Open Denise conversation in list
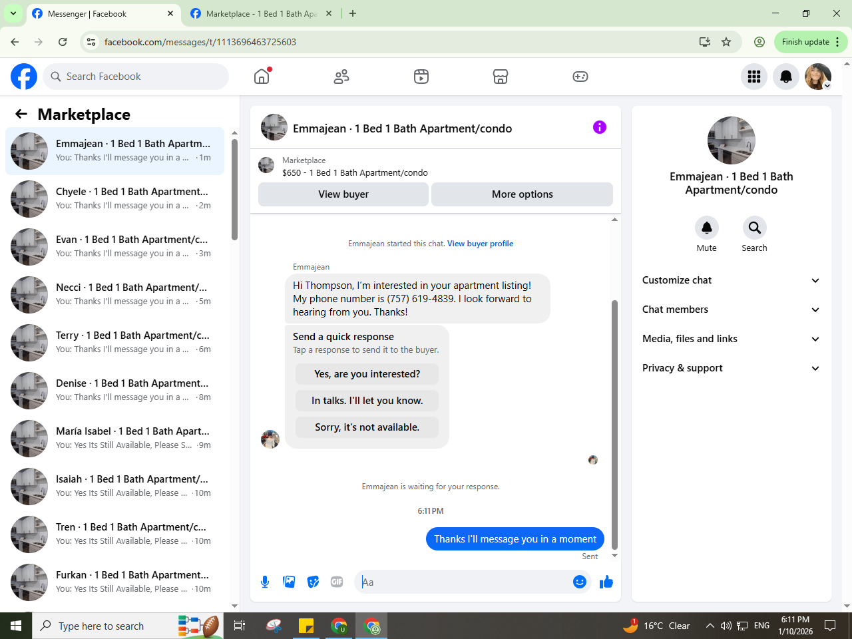Viewport: 852px width, 639px height. click(x=114, y=391)
